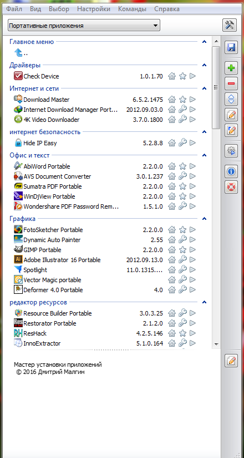
Task: Click the blue floppy disk save icon
Action: click(231, 48)
